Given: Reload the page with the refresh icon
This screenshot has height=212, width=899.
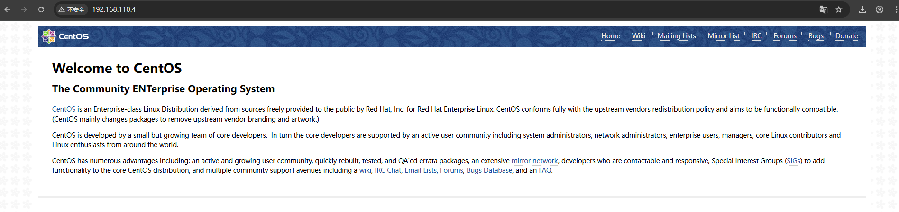Looking at the screenshot, I should point(41,9).
